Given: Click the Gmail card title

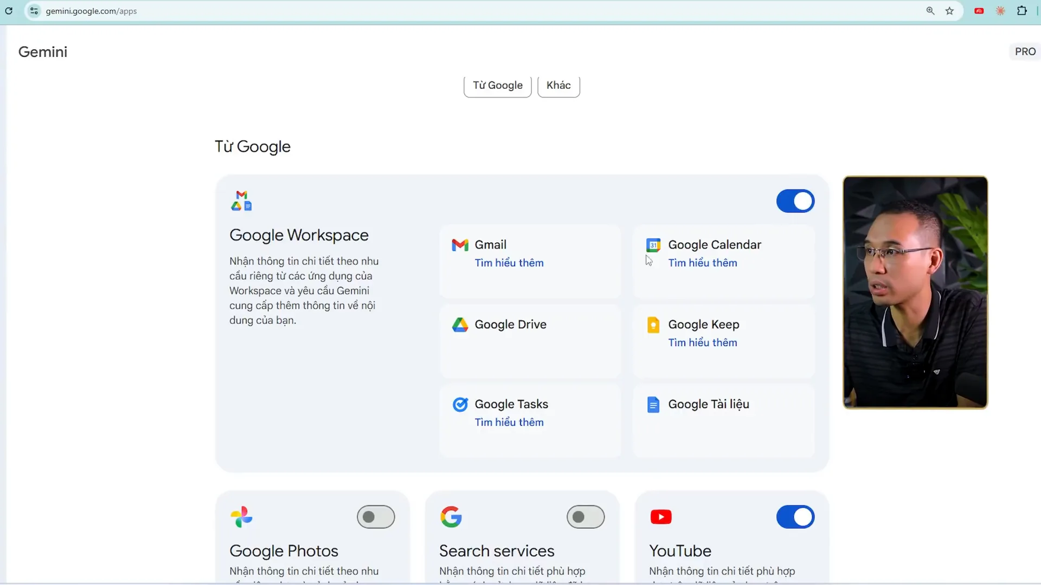Looking at the screenshot, I should tap(491, 245).
